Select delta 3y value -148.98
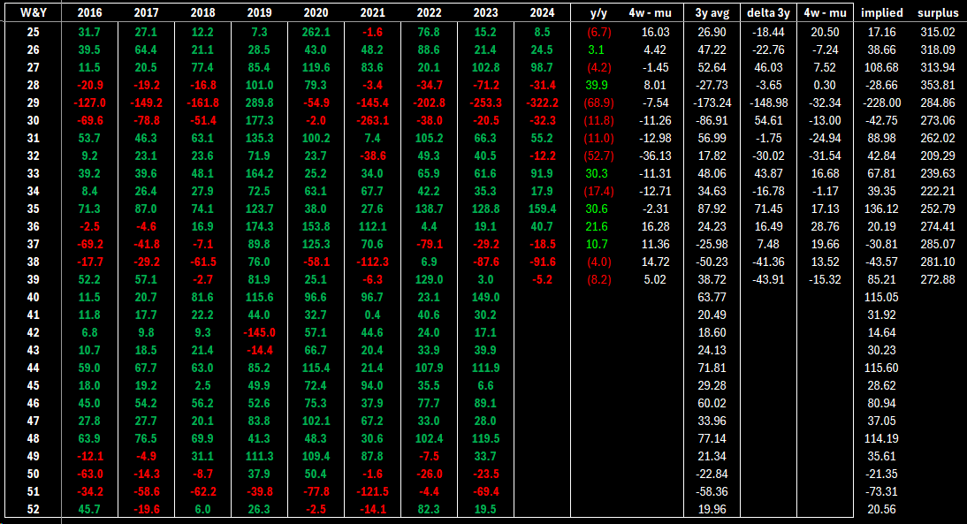 (x=768, y=103)
